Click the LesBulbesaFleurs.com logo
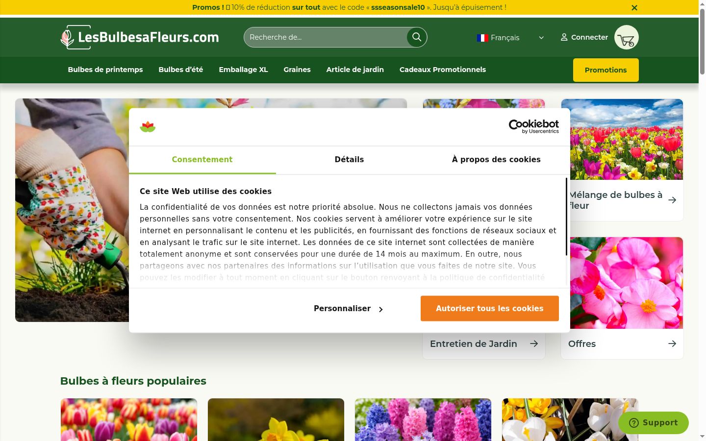The image size is (706, 441). coord(140,37)
